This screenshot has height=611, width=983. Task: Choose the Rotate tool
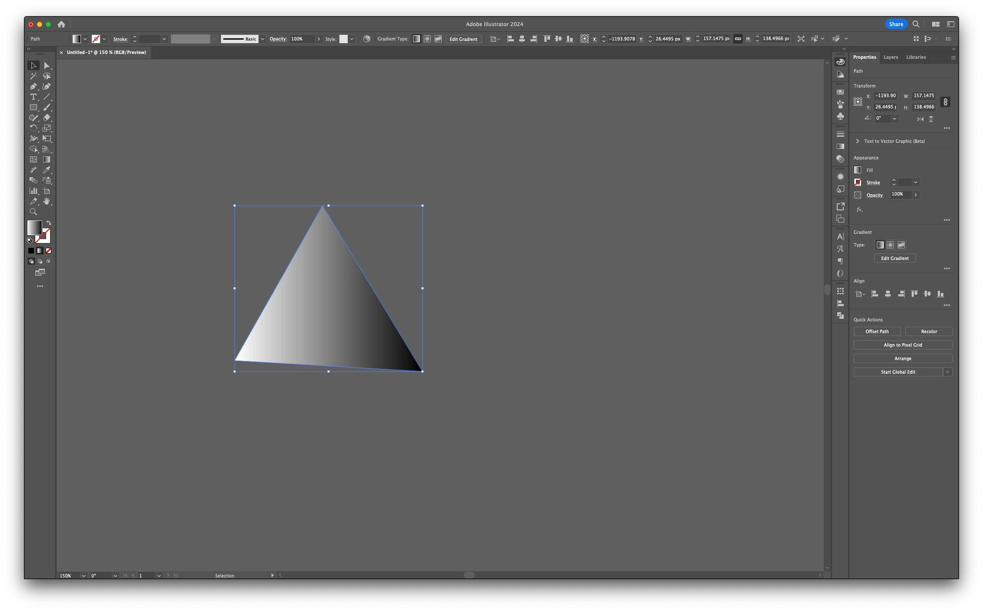[33, 128]
